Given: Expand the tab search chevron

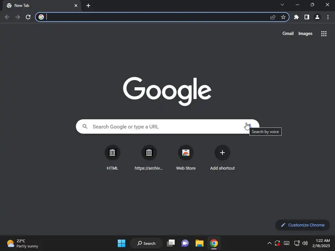Looking at the screenshot, I should pos(282,5).
